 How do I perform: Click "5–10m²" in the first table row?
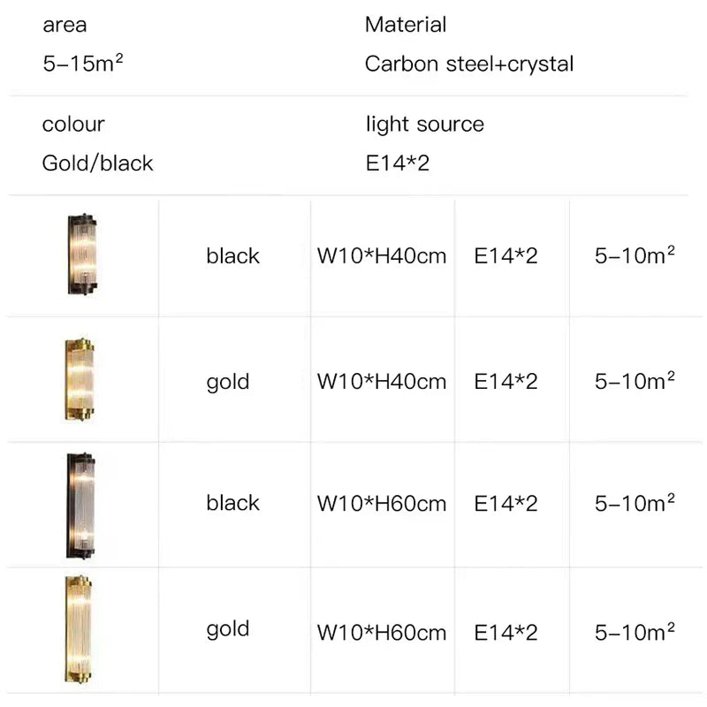tap(635, 256)
